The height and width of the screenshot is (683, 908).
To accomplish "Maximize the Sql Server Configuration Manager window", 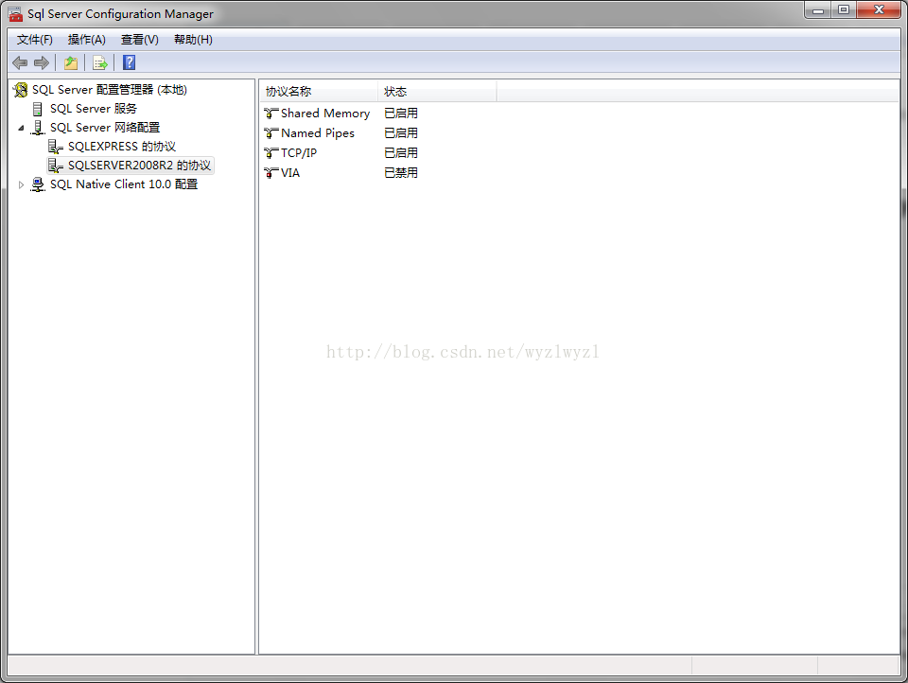I will pos(844,9).
